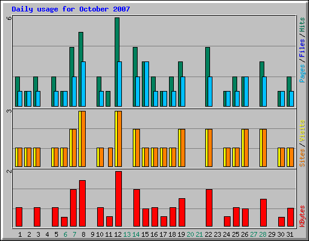The width and height of the screenshot is (309, 241).
Task: Click the orange Sites bar for day 11
Action: (110, 157)
